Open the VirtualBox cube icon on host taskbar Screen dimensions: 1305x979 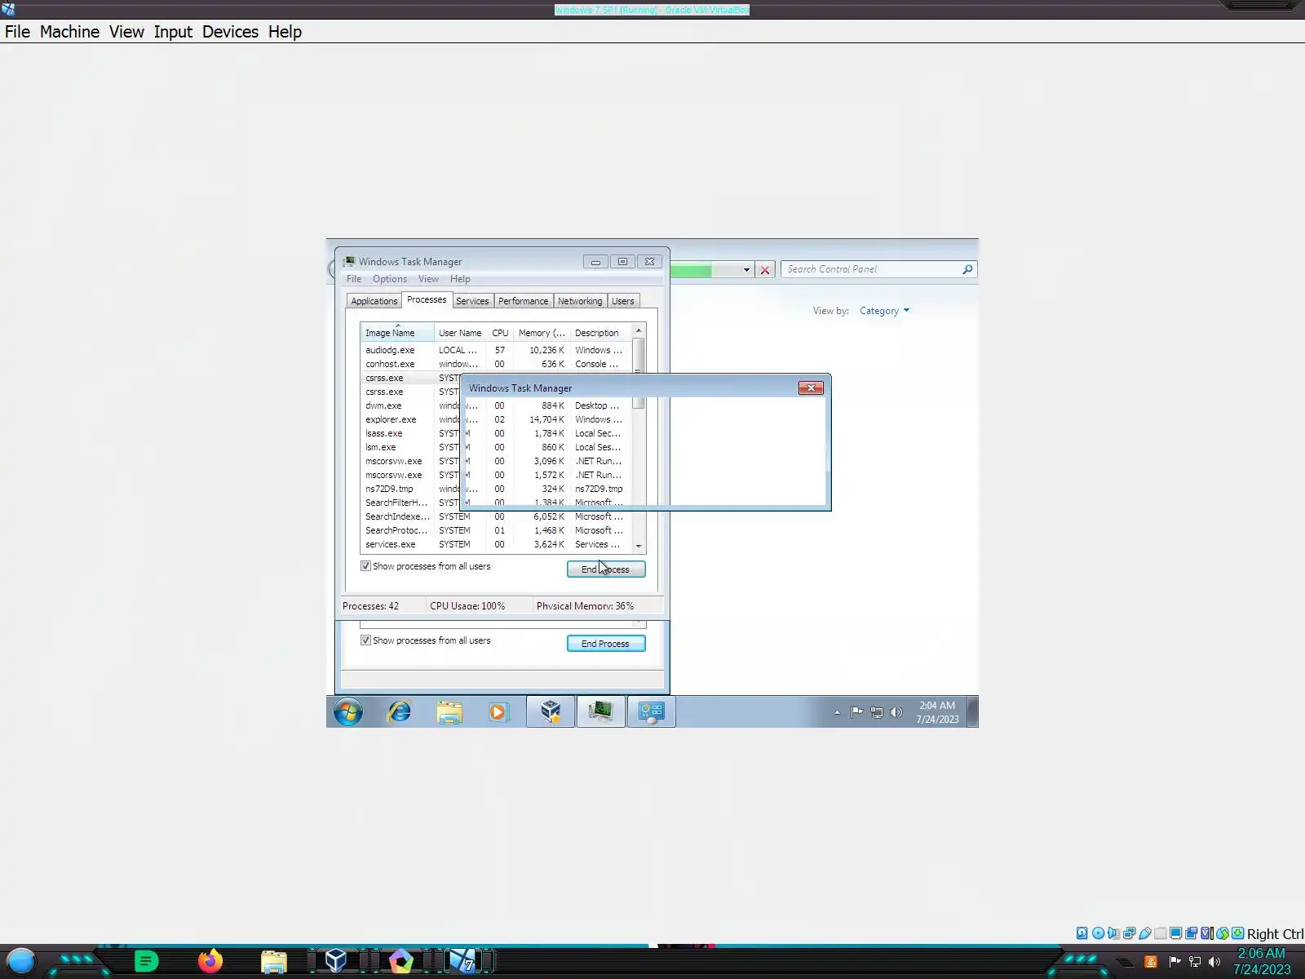pyautogui.click(x=335, y=961)
